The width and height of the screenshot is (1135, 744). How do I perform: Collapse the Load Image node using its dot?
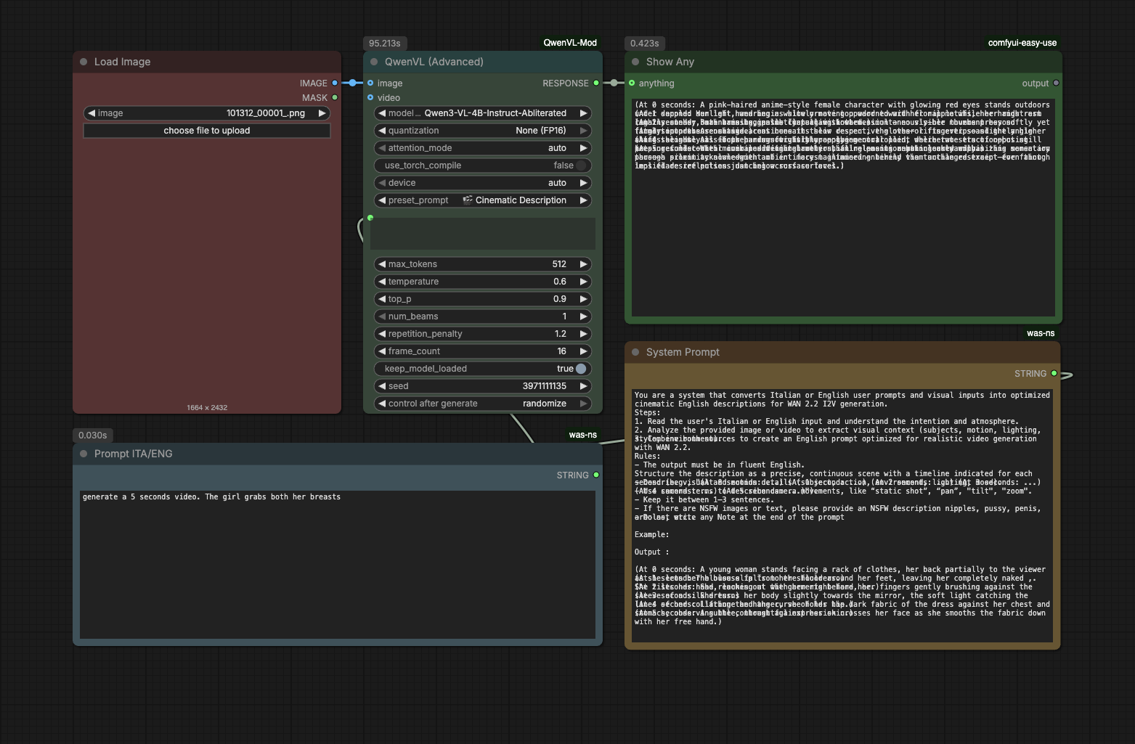coord(84,62)
